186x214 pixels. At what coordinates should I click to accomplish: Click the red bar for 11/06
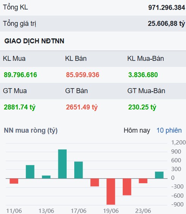(14, 181)
